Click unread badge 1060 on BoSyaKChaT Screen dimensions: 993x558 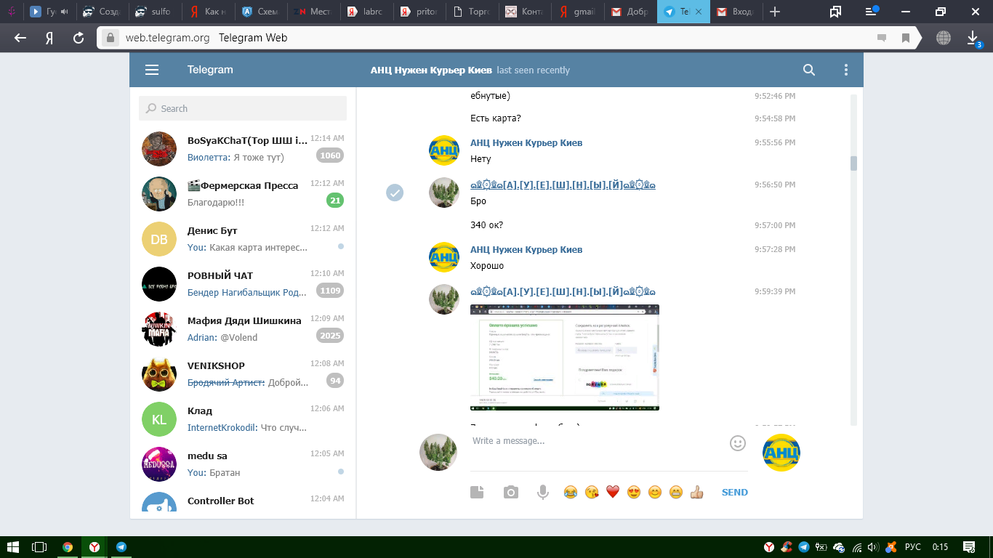coord(330,155)
